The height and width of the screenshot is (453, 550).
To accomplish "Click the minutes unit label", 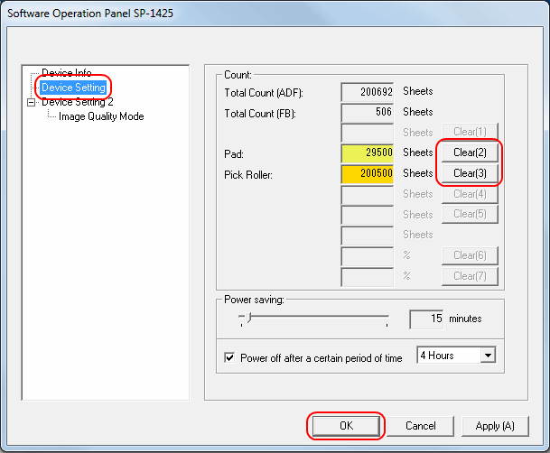I will tap(465, 319).
